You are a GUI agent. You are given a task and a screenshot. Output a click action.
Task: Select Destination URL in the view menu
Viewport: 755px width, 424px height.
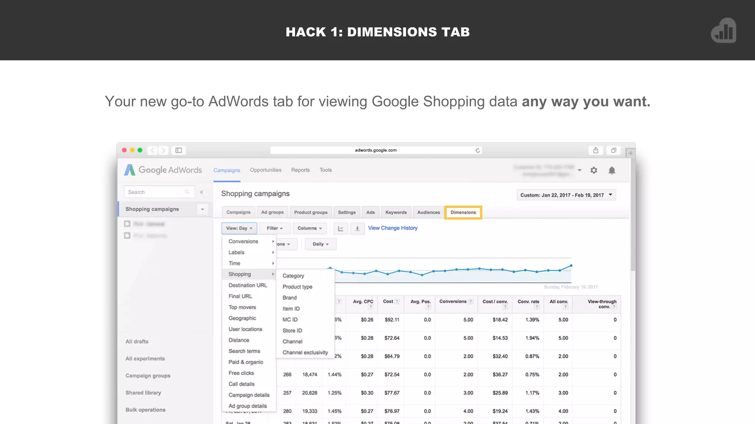247,285
